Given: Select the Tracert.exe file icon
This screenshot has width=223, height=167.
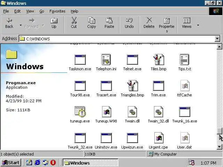Looking at the screenshot, I should point(106,86).
